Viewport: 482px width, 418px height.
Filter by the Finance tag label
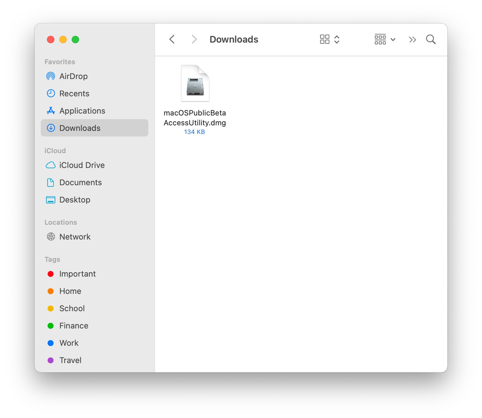(x=74, y=326)
